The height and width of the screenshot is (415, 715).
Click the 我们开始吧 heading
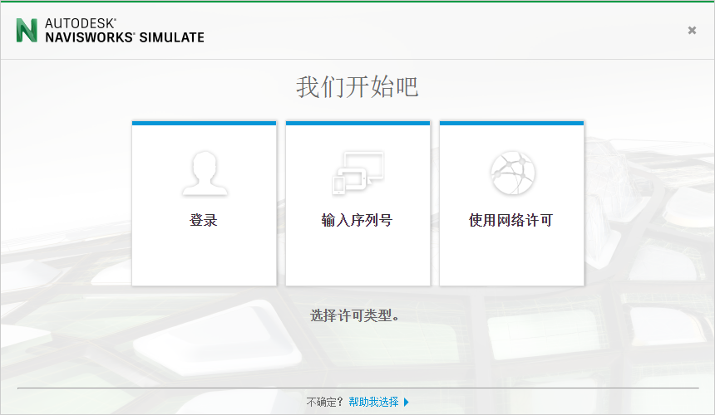[x=357, y=86]
